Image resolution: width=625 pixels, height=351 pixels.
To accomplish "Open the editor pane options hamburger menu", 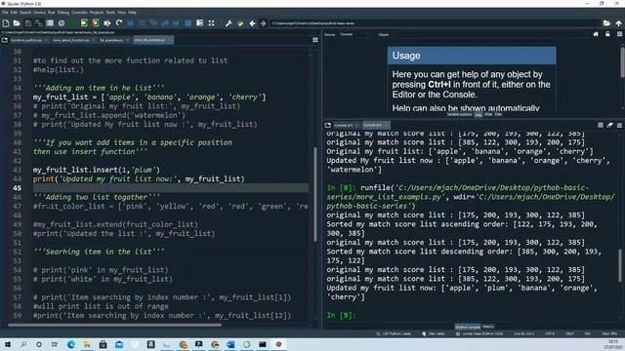I will point(315,40).
